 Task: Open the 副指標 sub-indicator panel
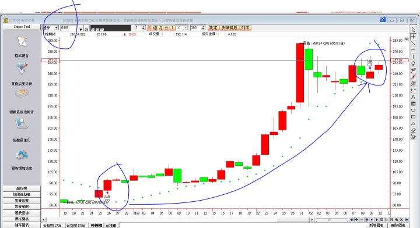pos(22,188)
